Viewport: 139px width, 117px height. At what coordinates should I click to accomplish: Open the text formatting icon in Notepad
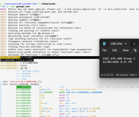pos(135,50)
